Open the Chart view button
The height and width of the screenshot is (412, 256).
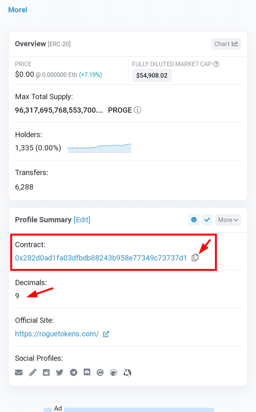(x=226, y=44)
